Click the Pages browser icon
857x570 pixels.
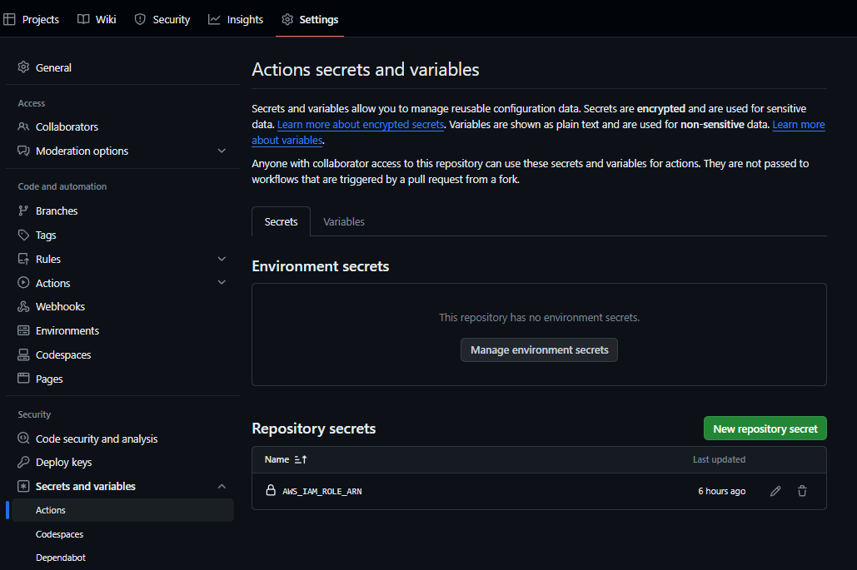point(23,378)
